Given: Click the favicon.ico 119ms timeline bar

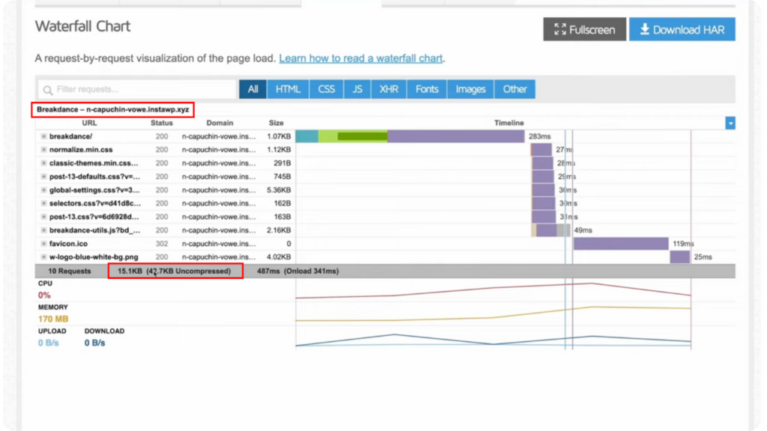Looking at the screenshot, I should tap(621, 243).
